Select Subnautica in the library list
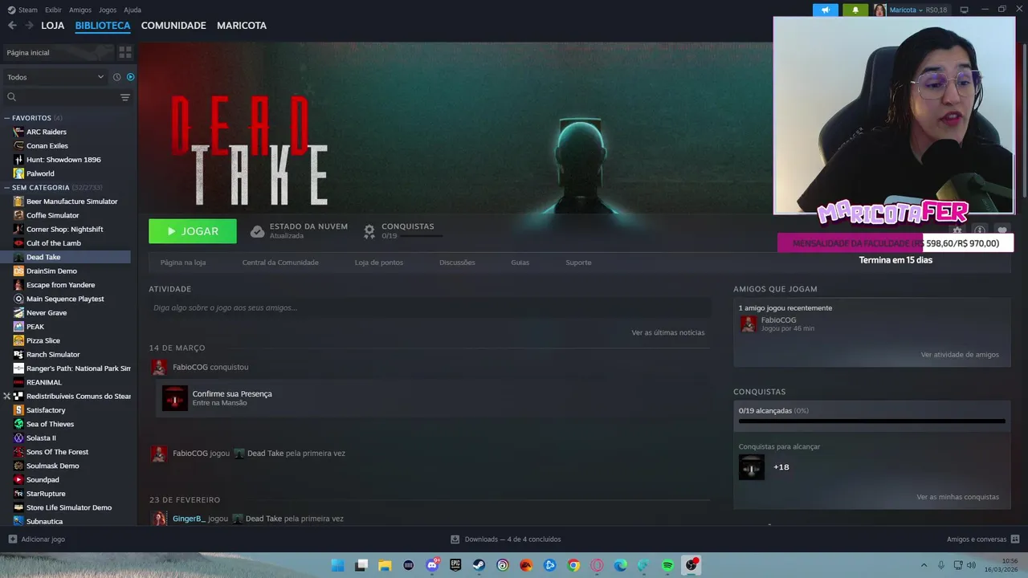 click(44, 522)
